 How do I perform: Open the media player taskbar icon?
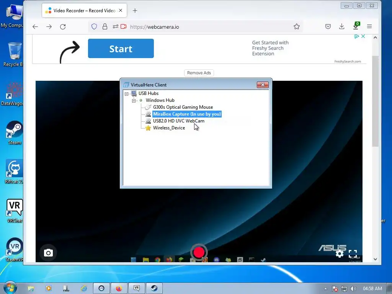pos(49,288)
